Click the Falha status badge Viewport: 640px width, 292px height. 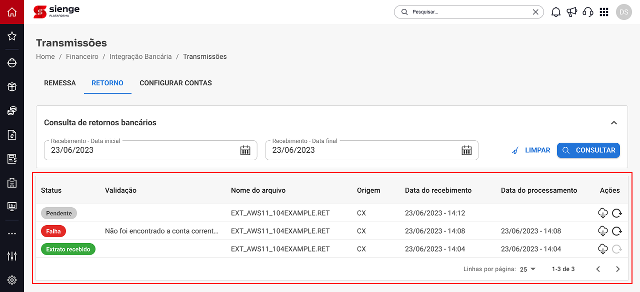coord(53,231)
